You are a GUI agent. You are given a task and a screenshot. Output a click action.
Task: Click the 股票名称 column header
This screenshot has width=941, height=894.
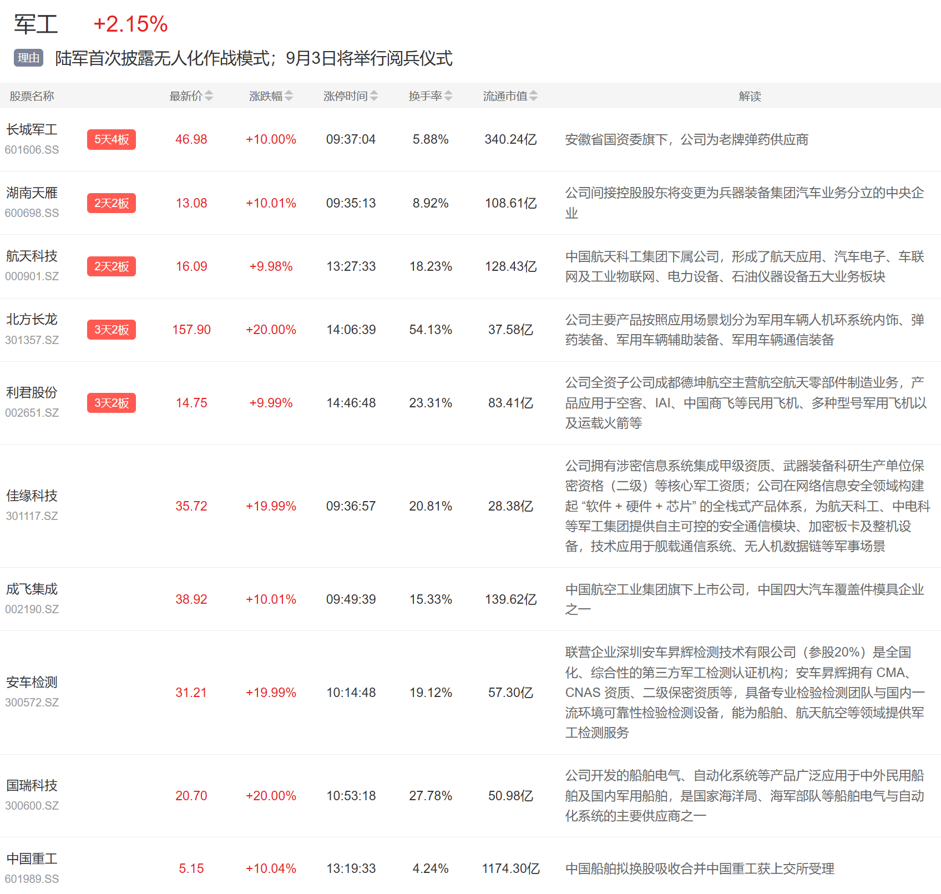coord(32,96)
